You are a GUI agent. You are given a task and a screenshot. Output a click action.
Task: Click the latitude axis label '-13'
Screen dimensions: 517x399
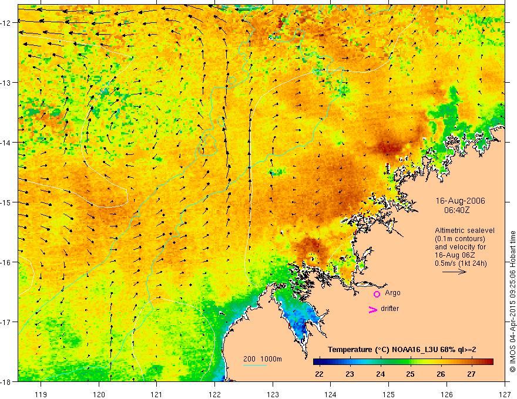[6, 82]
